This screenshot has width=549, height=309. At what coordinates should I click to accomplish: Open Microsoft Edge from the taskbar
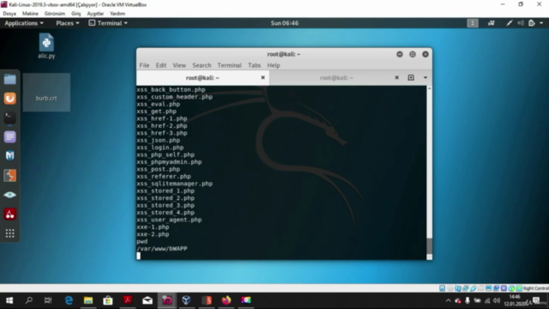click(x=69, y=300)
